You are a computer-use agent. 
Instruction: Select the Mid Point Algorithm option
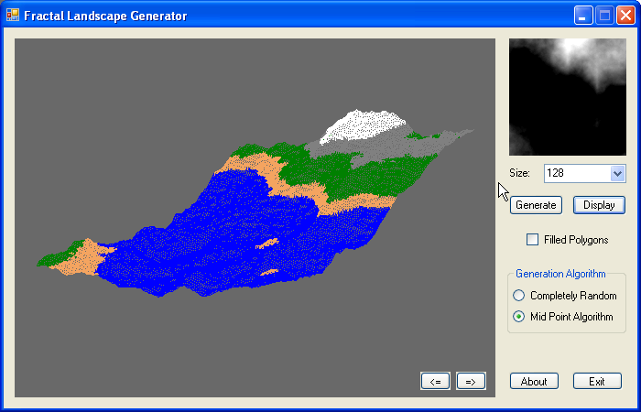click(x=519, y=317)
